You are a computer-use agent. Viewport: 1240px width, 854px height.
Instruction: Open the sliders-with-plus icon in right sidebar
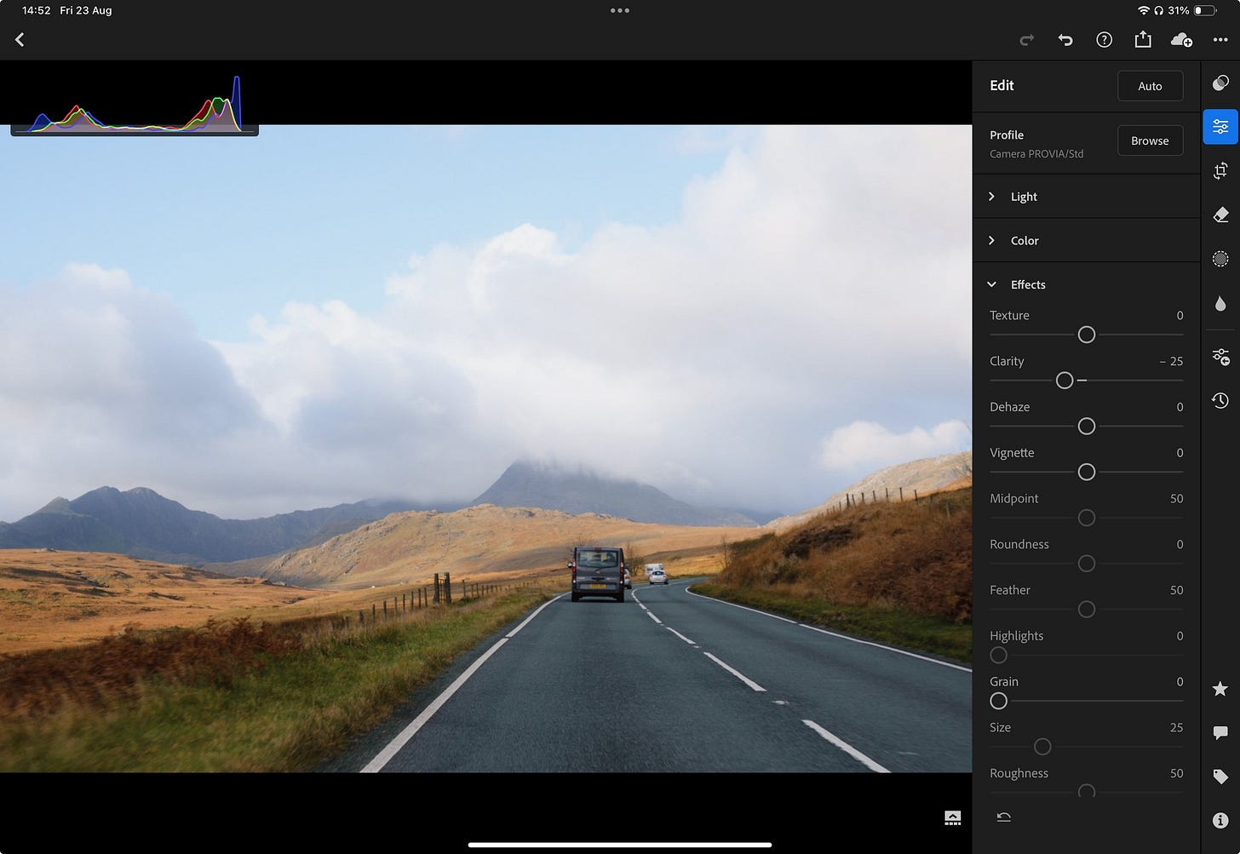1220,357
